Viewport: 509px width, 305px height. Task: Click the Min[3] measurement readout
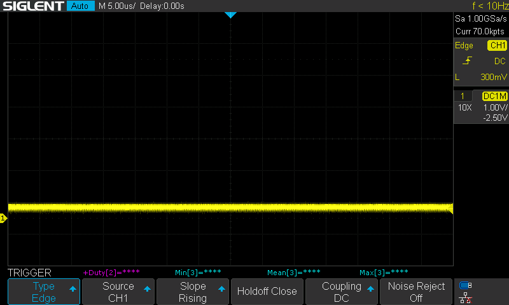[198, 272]
